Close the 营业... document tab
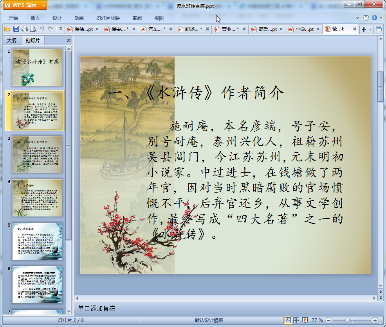This screenshot has height=327, width=386. (244, 29)
